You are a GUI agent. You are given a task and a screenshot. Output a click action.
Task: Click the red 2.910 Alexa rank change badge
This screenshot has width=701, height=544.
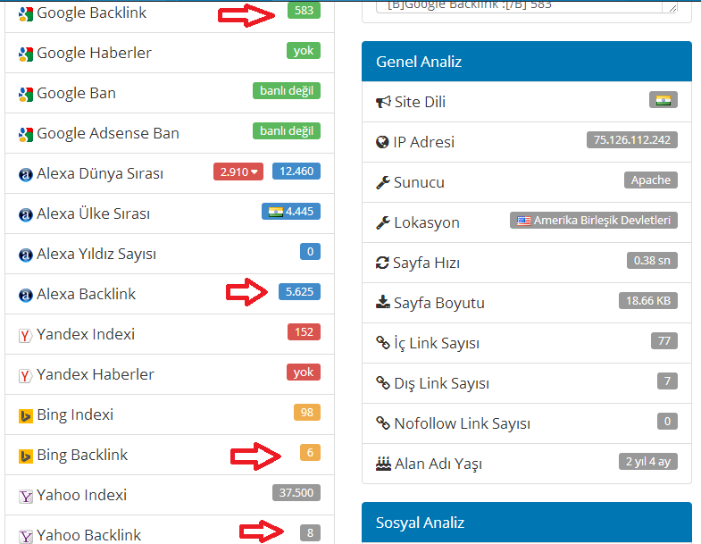click(x=238, y=172)
